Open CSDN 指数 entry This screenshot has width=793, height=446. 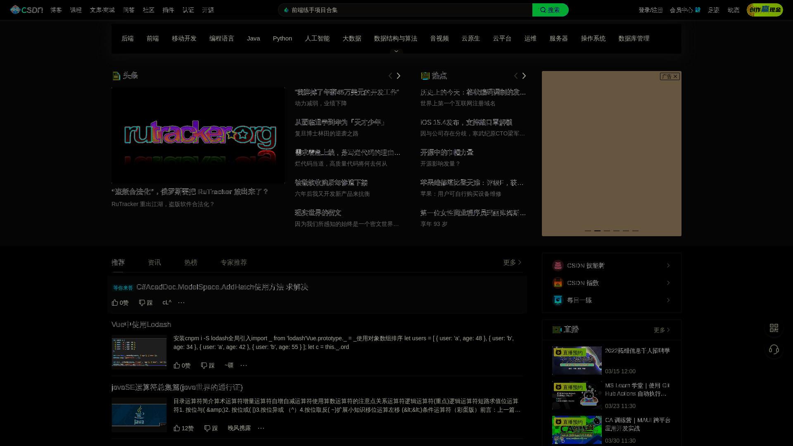tap(611, 283)
